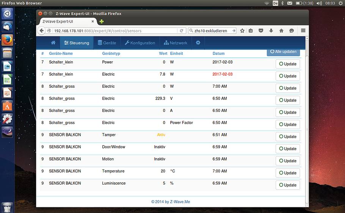Reload the page with the refresh icon
345x213 pixels.
[182, 31]
